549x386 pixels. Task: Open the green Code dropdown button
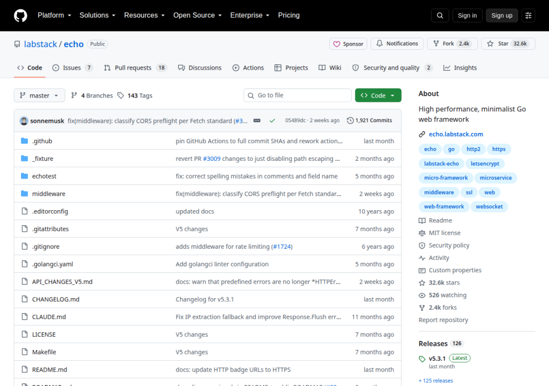pos(378,95)
